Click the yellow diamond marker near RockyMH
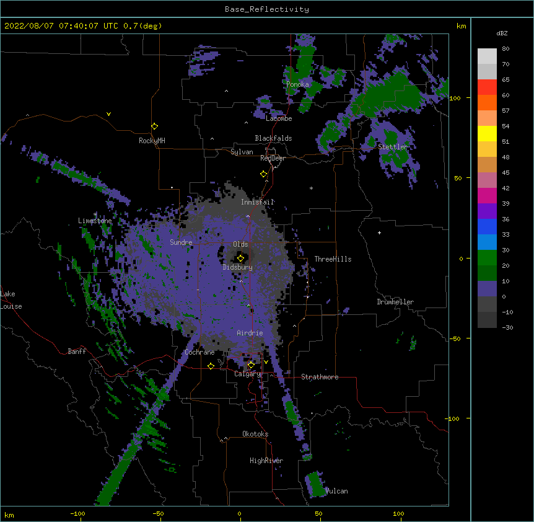 click(155, 126)
